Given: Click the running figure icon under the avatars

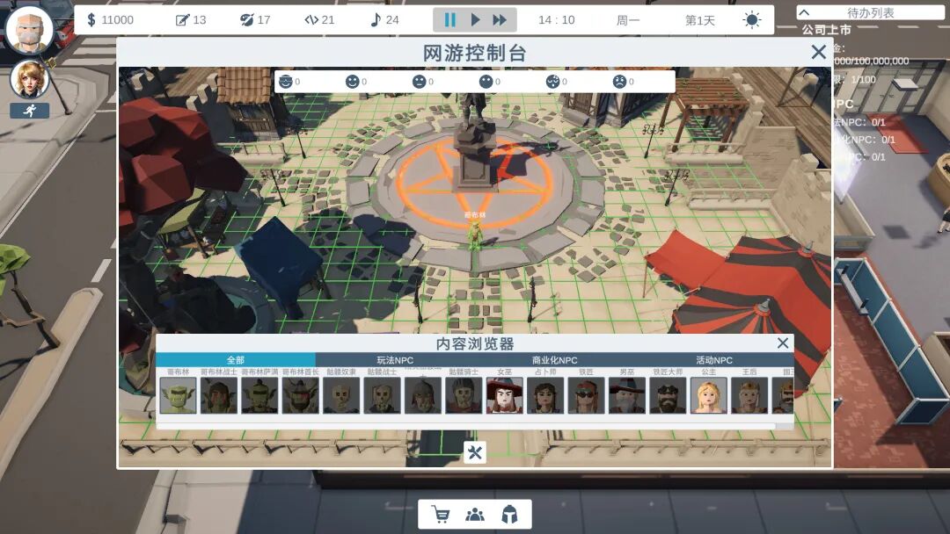Looking at the screenshot, I should (x=29, y=109).
